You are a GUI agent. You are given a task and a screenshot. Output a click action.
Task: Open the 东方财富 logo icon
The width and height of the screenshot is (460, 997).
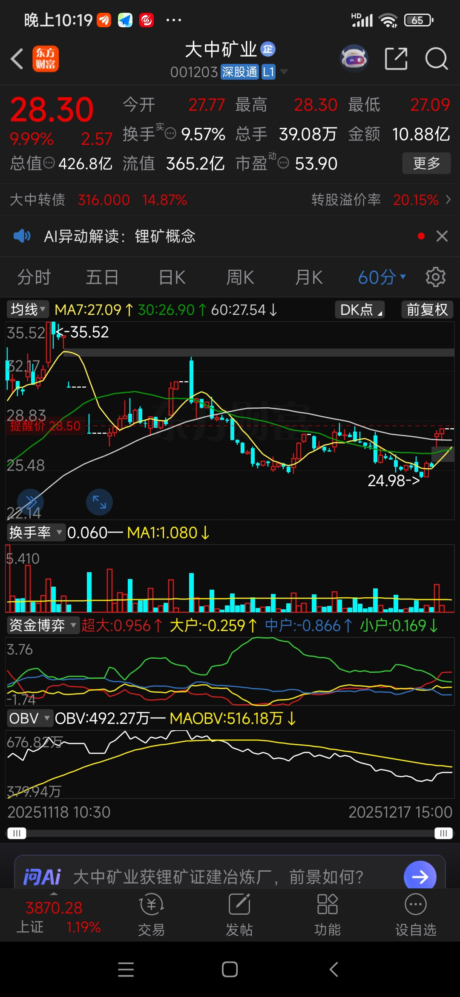click(46, 59)
